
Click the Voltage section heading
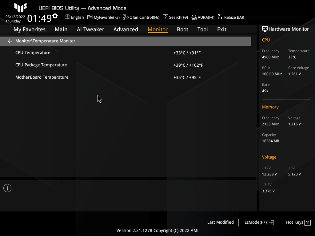tap(269, 157)
